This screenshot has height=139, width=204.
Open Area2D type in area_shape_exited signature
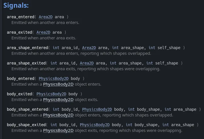[x=86, y=63]
